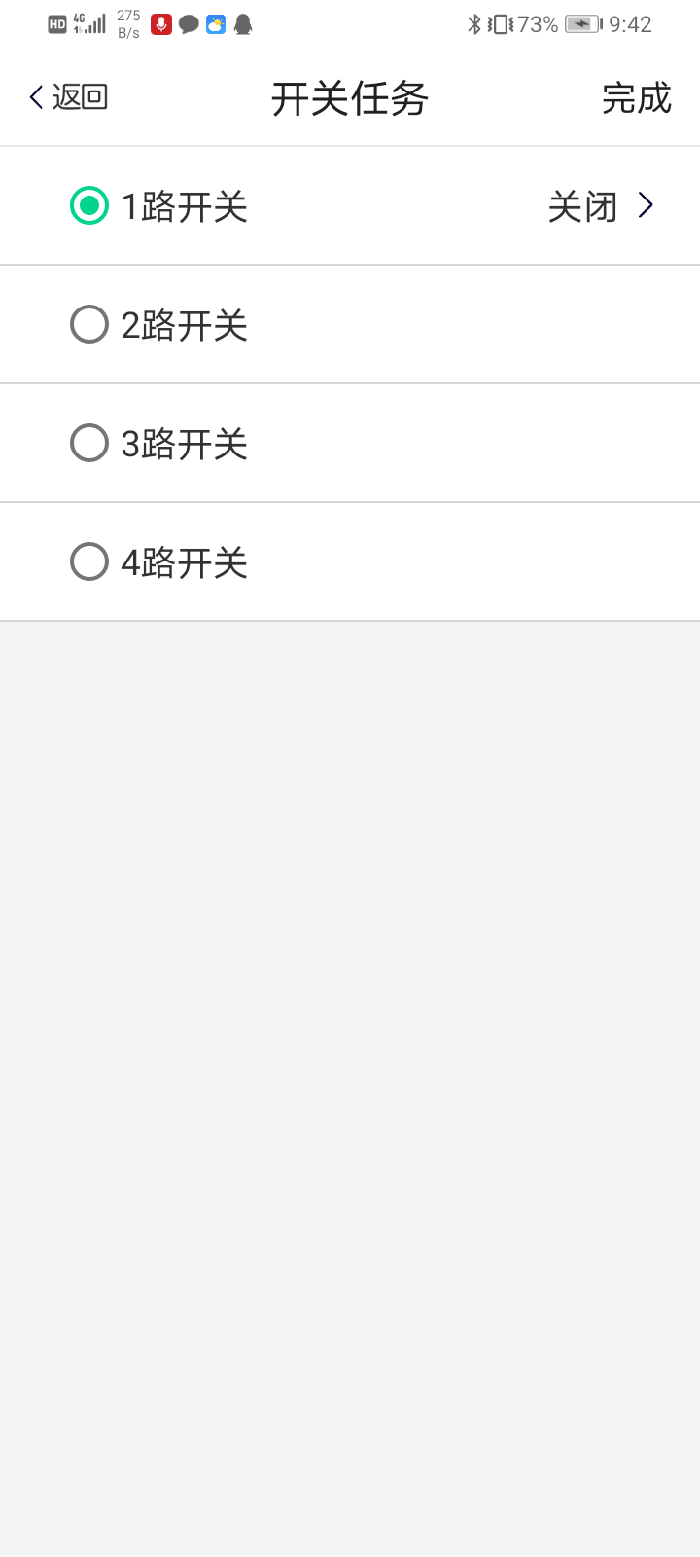This screenshot has height=1557, width=700.
Task: Tap the battery charging icon
Action: click(x=583, y=24)
